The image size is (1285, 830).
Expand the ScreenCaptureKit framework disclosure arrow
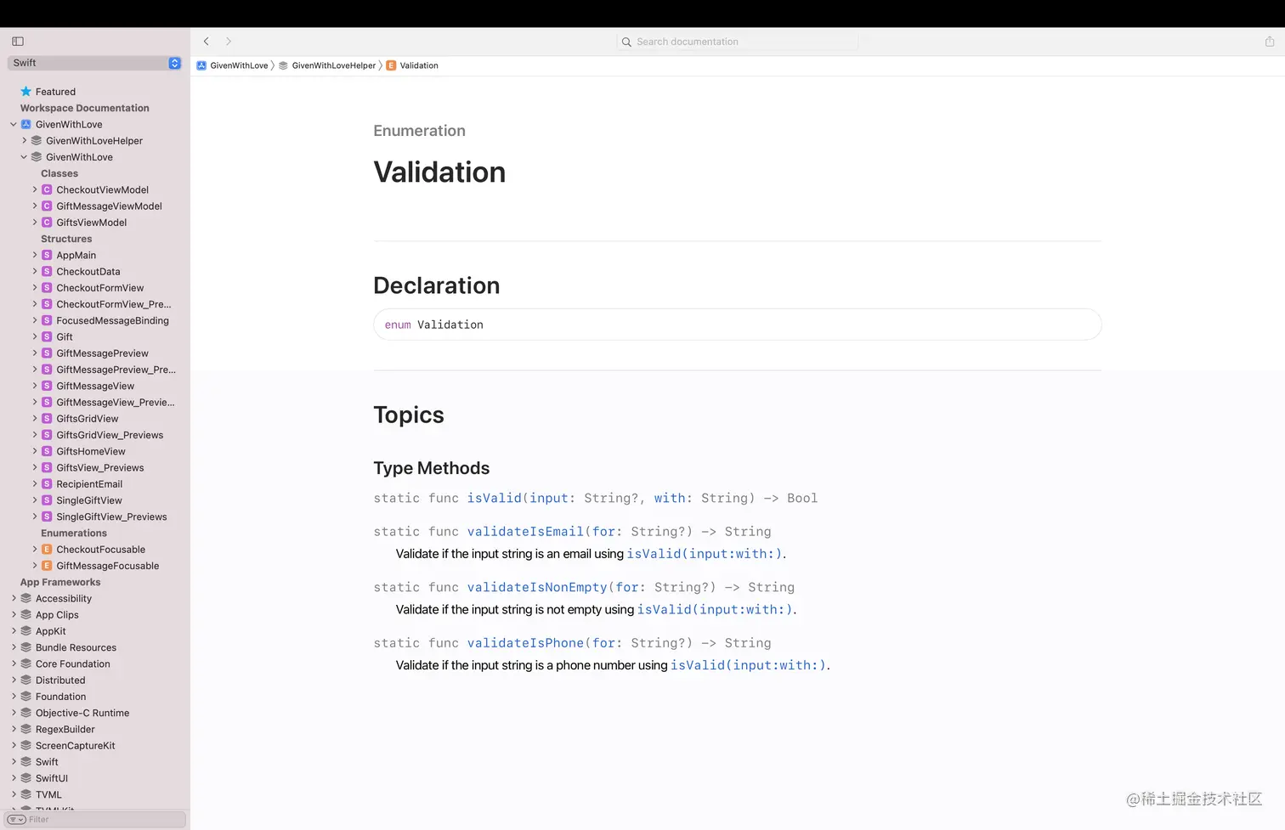[14, 746]
